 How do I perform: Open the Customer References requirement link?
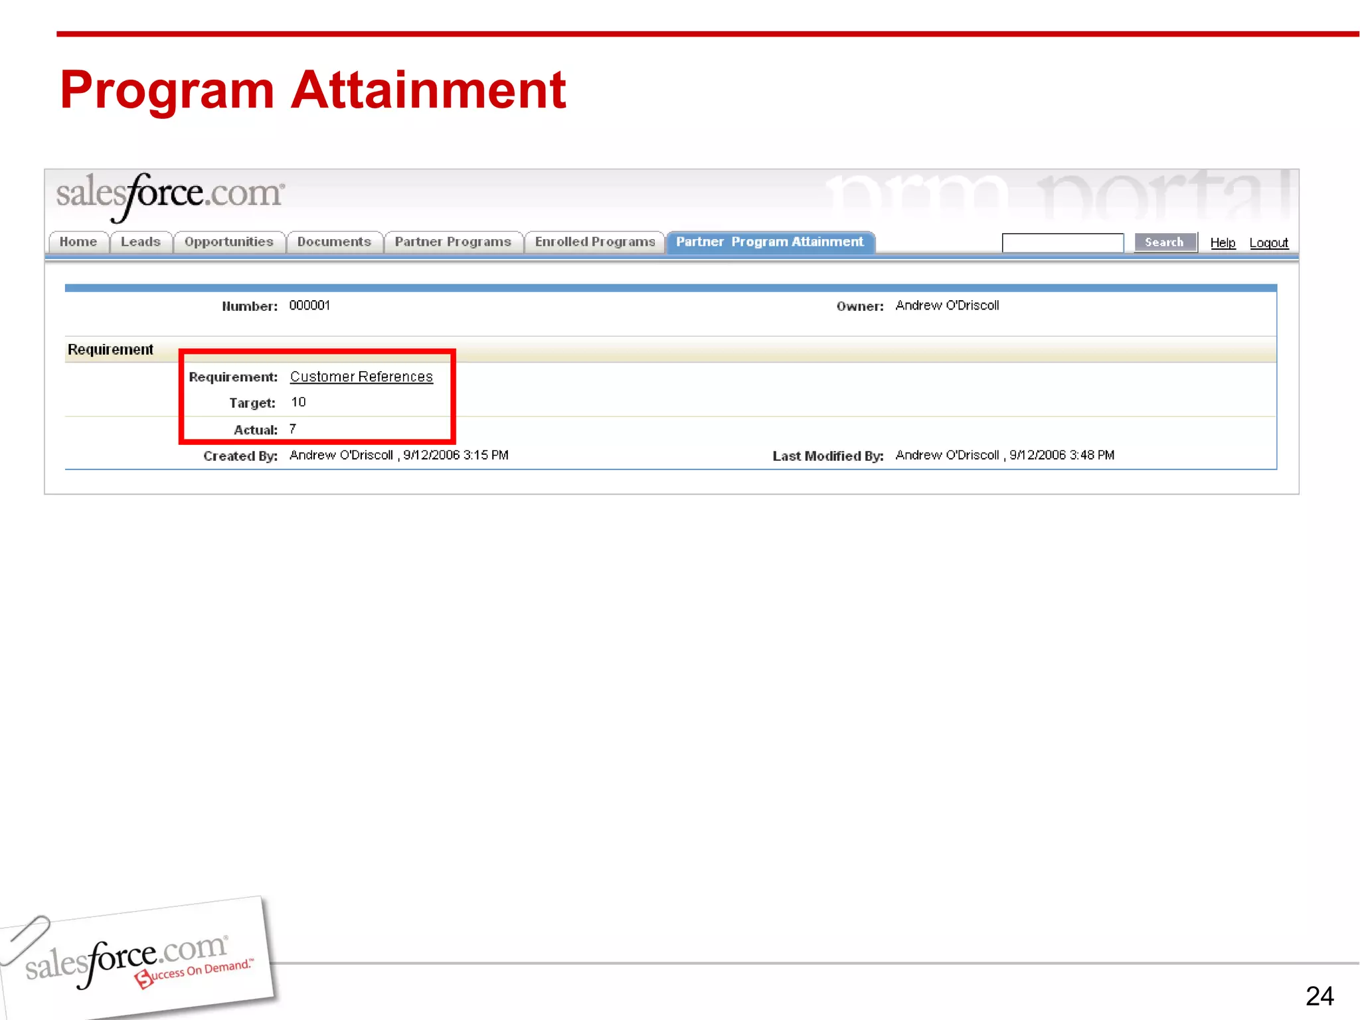click(x=361, y=377)
